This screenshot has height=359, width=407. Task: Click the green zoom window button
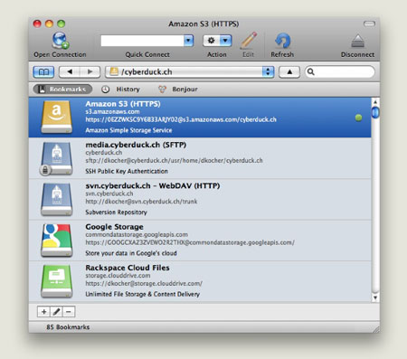tap(62, 24)
